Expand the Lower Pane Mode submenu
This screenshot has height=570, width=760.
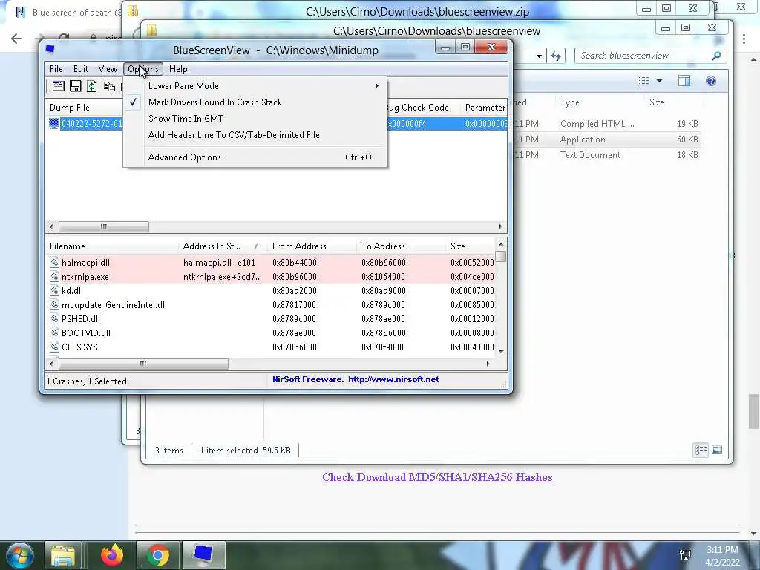(255, 86)
